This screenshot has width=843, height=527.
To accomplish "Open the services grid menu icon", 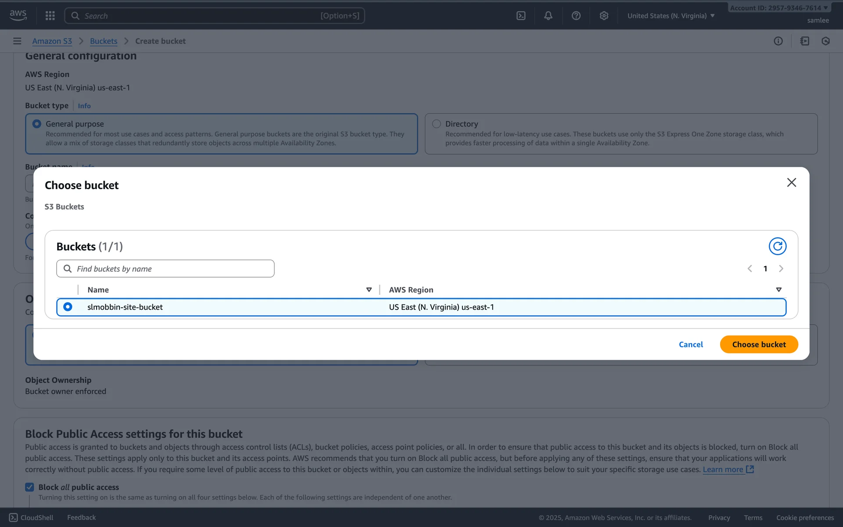I will pos(50,16).
